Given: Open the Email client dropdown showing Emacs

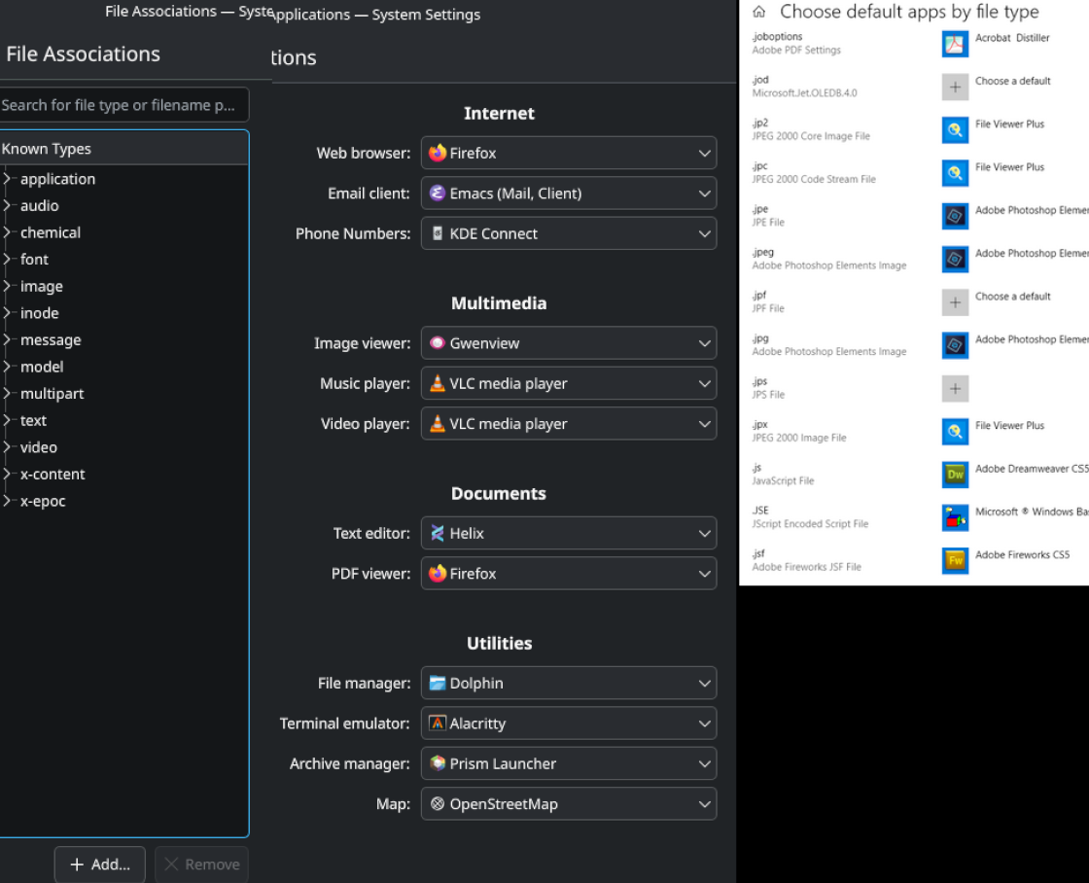Looking at the screenshot, I should click(x=569, y=194).
